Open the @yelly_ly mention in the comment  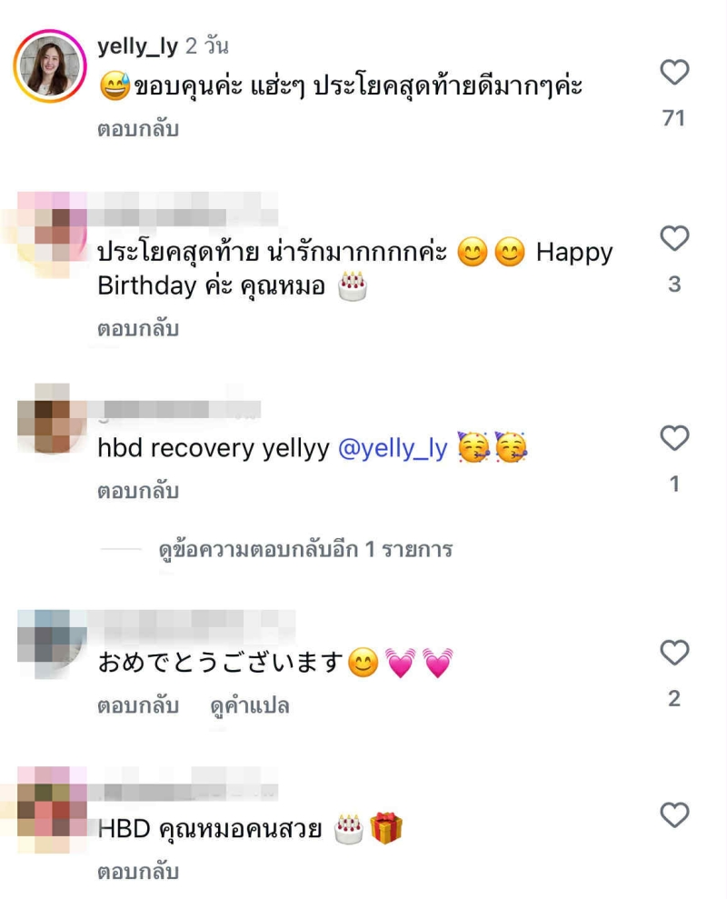(393, 448)
